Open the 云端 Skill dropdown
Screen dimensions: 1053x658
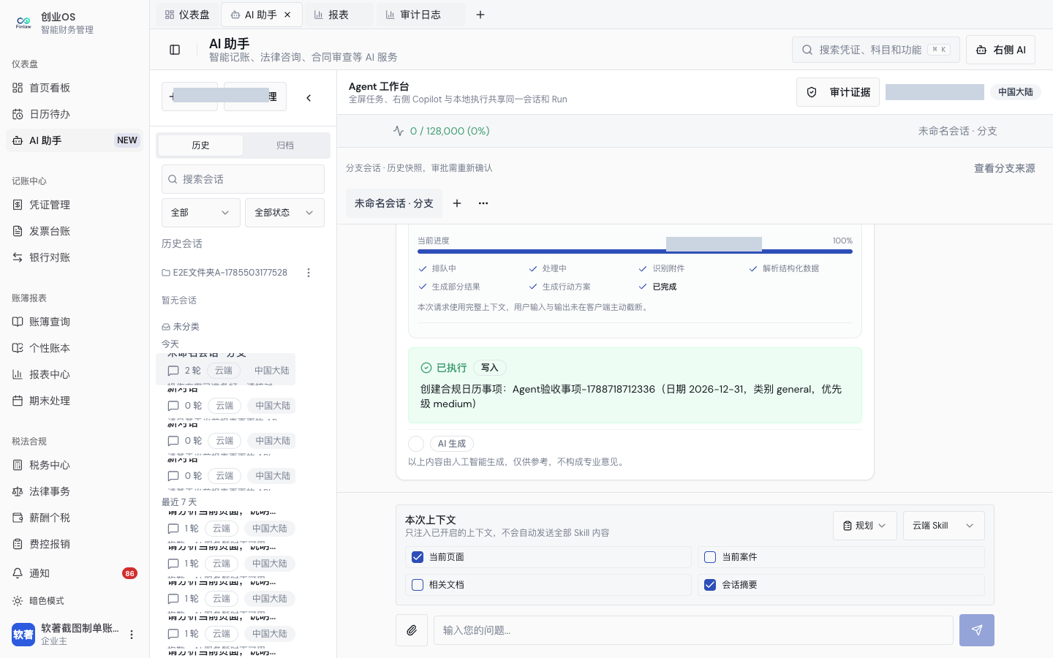click(944, 526)
